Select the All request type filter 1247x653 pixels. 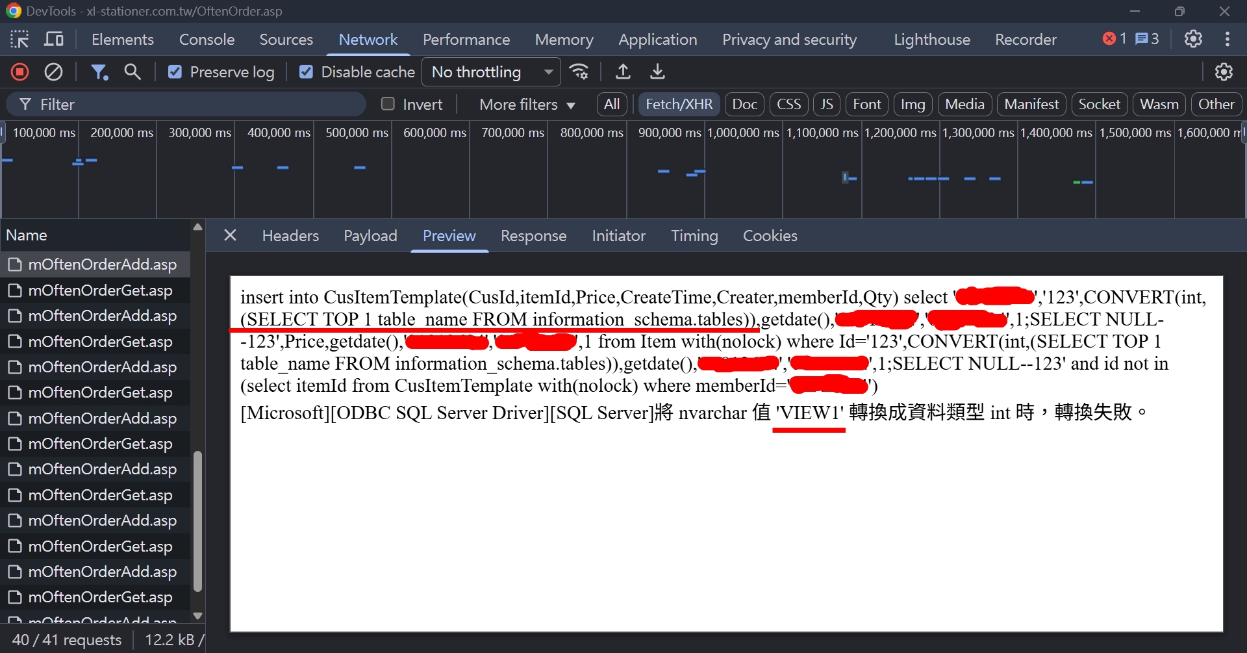[x=612, y=104]
